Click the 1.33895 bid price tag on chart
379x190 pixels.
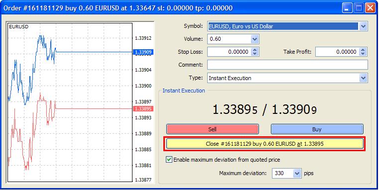click(143, 108)
